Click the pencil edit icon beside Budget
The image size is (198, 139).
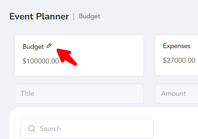tap(49, 45)
